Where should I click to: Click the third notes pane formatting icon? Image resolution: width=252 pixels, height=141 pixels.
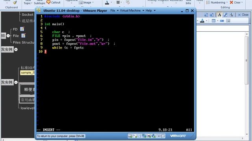[x=231, y=15]
